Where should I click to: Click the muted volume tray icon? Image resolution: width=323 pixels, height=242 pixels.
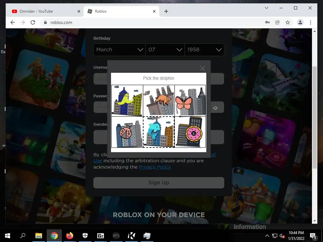[282, 236]
